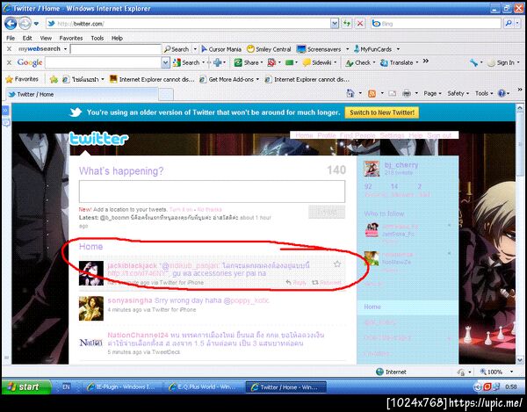Click the Bing search magnifier button

coord(509,23)
